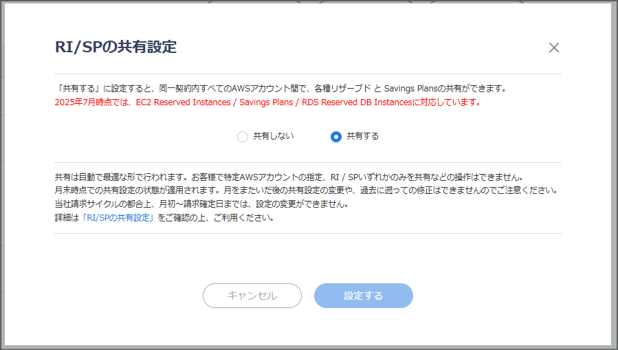Screen dimensions: 618x350
Task: Click the 「共有する」に設定すると description line
Action: coord(281,89)
